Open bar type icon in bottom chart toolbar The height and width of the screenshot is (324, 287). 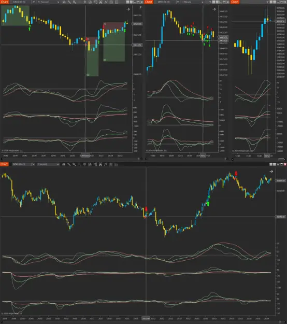pyautogui.click(x=64, y=164)
